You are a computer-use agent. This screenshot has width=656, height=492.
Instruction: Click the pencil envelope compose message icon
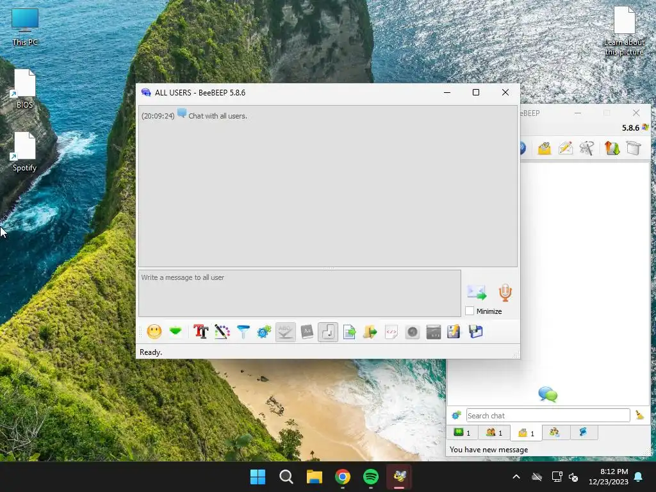pyautogui.click(x=566, y=148)
